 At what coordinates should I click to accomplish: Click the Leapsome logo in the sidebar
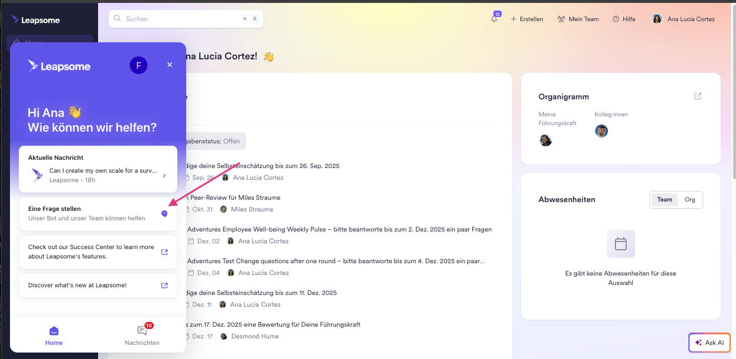[x=36, y=20]
